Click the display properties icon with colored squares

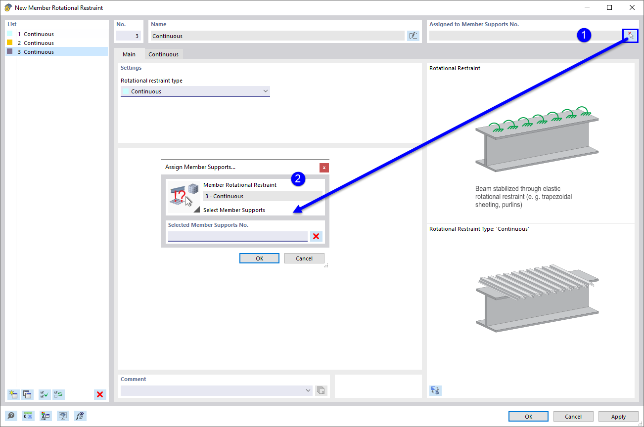coord(45,416)
